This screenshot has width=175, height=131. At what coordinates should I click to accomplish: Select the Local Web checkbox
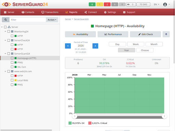(12, 80)
